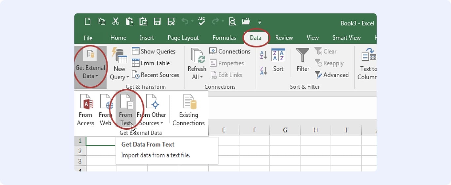The image size is (451, 185).
Task: Open the Refresh All dropdown
Action: (197, 64)
